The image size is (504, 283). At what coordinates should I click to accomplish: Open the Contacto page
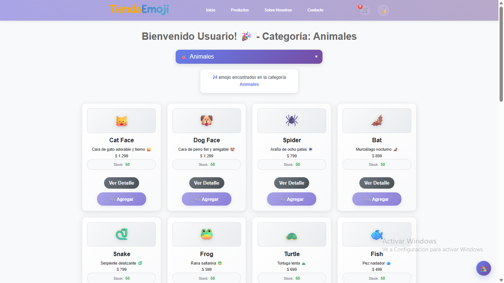(315, 10)
